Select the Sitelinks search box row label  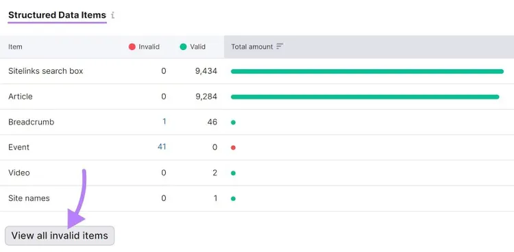tap(45, 71)
